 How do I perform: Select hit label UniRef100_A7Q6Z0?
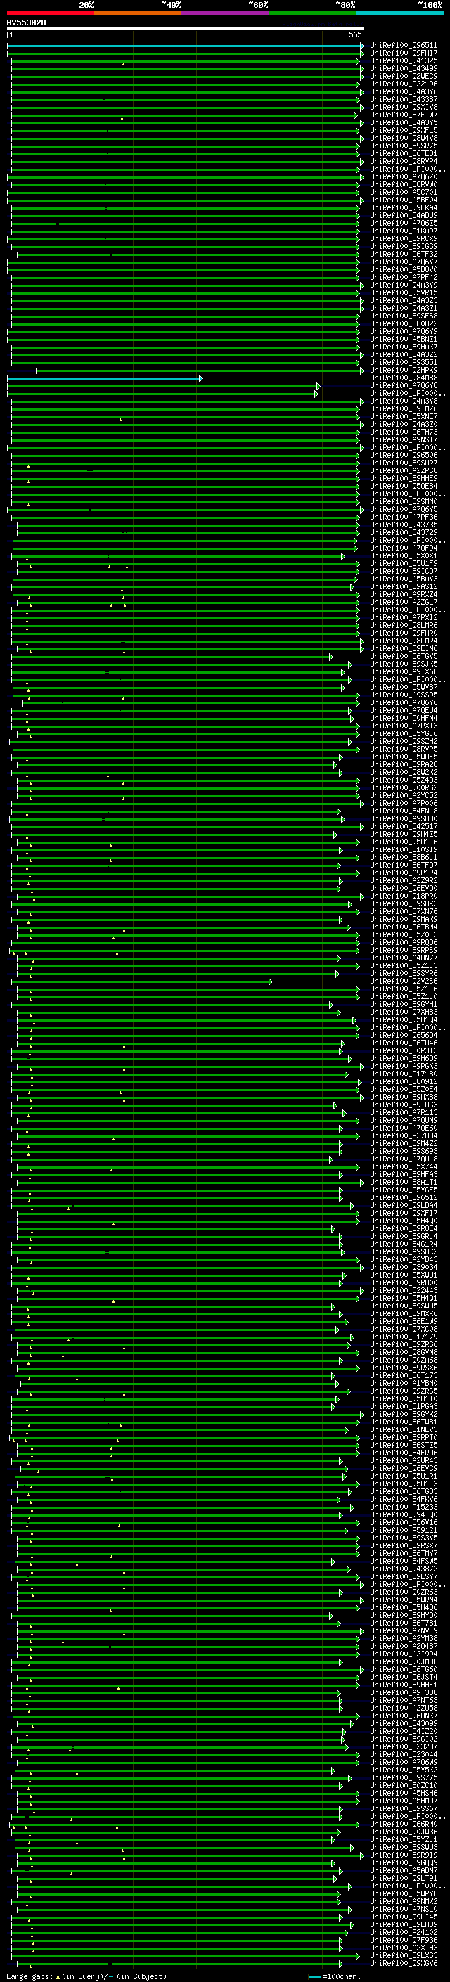coord(404,177)
